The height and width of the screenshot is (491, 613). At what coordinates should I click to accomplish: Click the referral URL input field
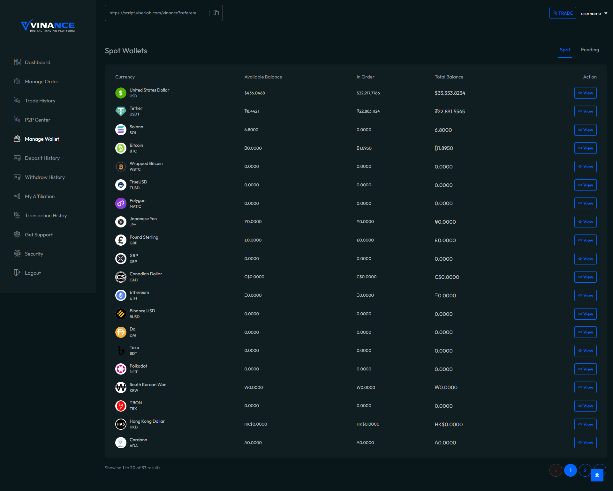153,13
